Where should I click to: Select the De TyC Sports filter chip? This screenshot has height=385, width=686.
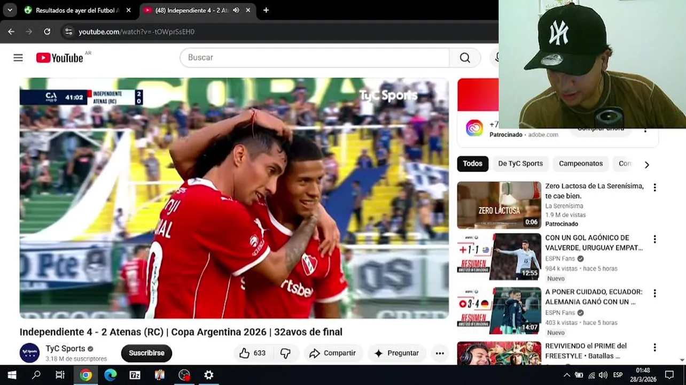point(520,164)
